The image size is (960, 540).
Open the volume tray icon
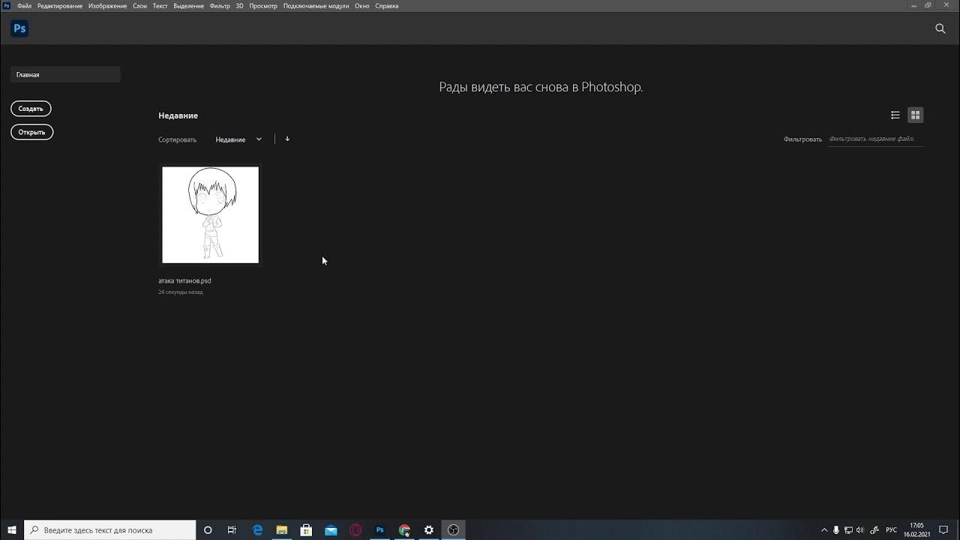[859, 529]
